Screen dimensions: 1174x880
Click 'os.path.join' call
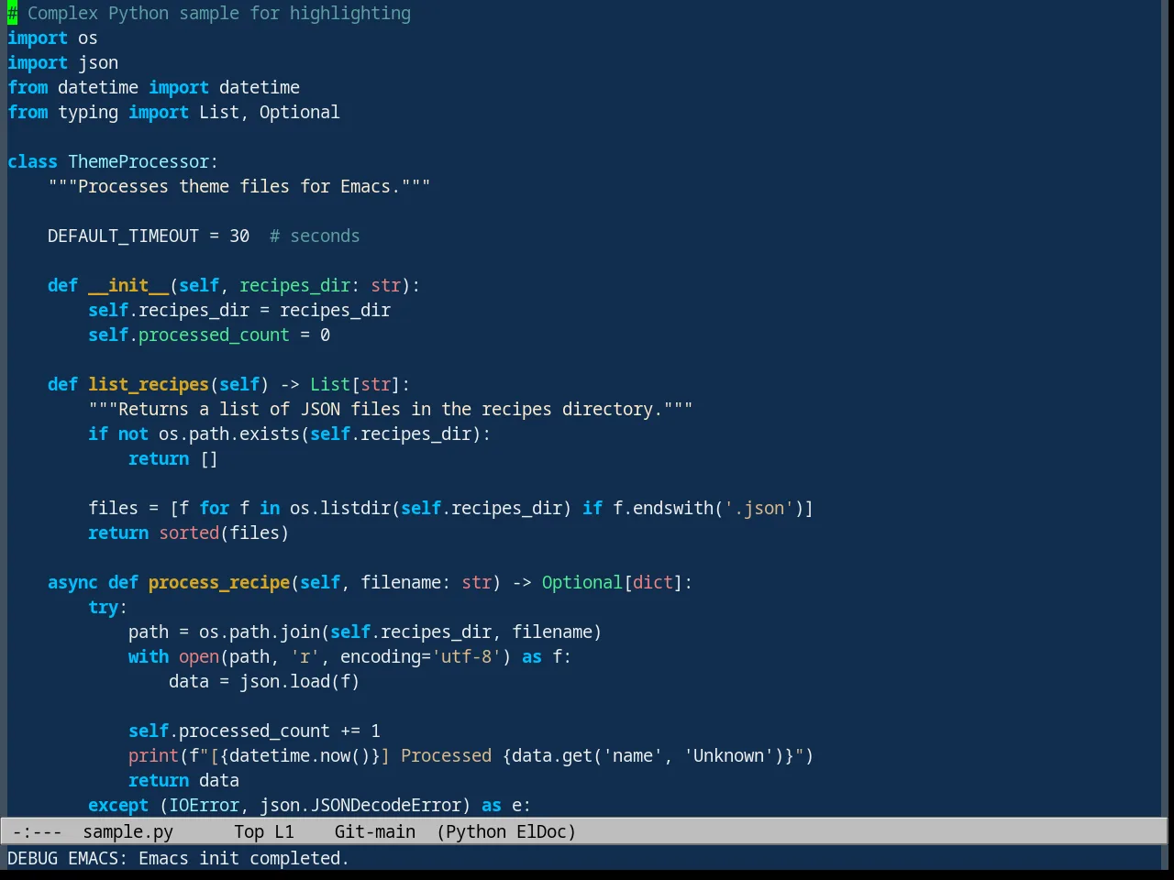[x=260, y=632]
